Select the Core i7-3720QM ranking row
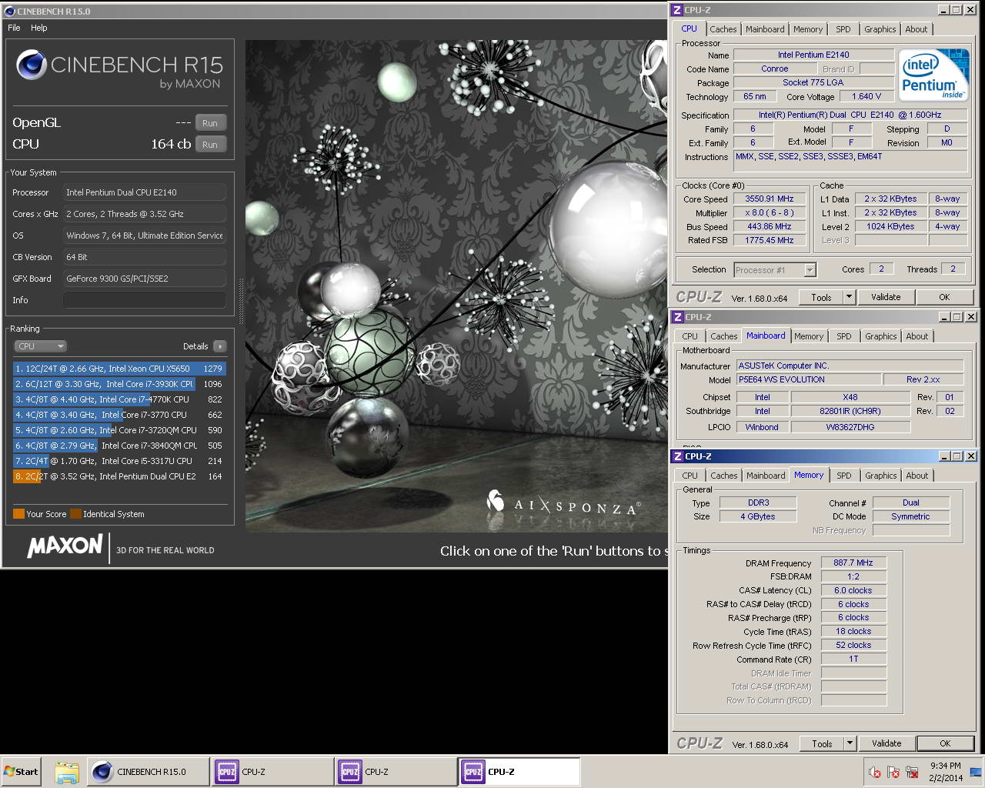985x788 pixels. point(119,430)
